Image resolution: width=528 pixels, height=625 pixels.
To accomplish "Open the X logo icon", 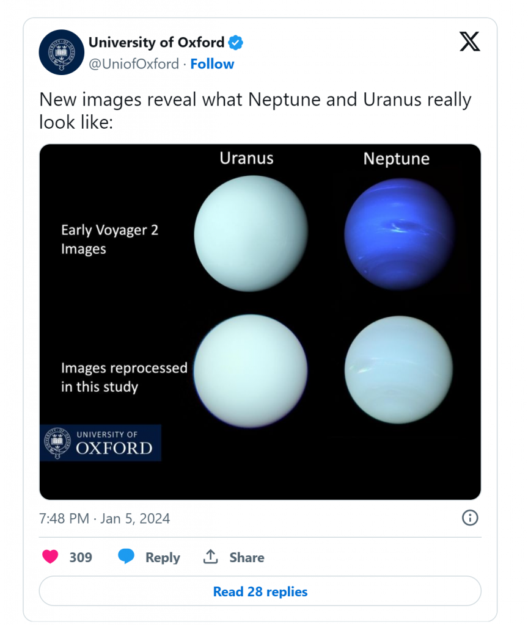I will pyautogui.click(x=469, y=42).
